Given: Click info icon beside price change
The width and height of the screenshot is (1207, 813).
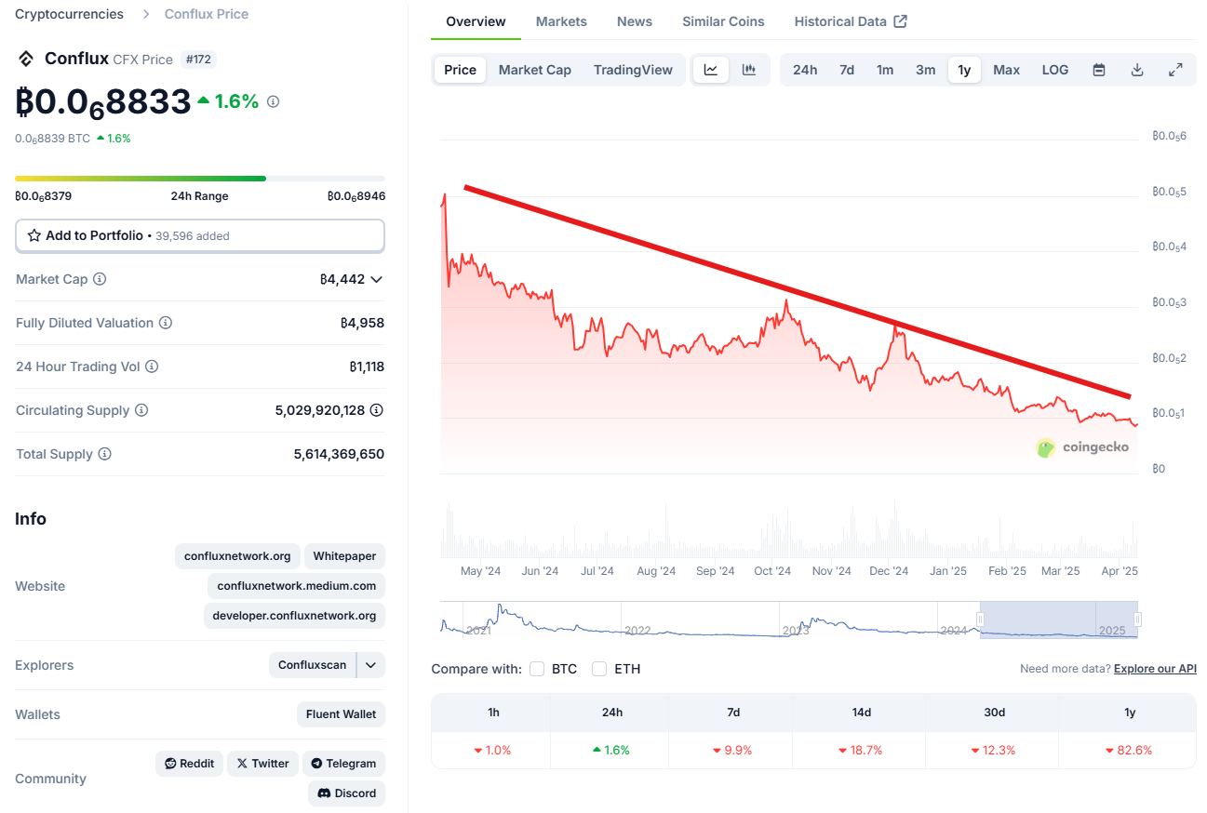Looking at the screenshot, I should tap(273, 101).
